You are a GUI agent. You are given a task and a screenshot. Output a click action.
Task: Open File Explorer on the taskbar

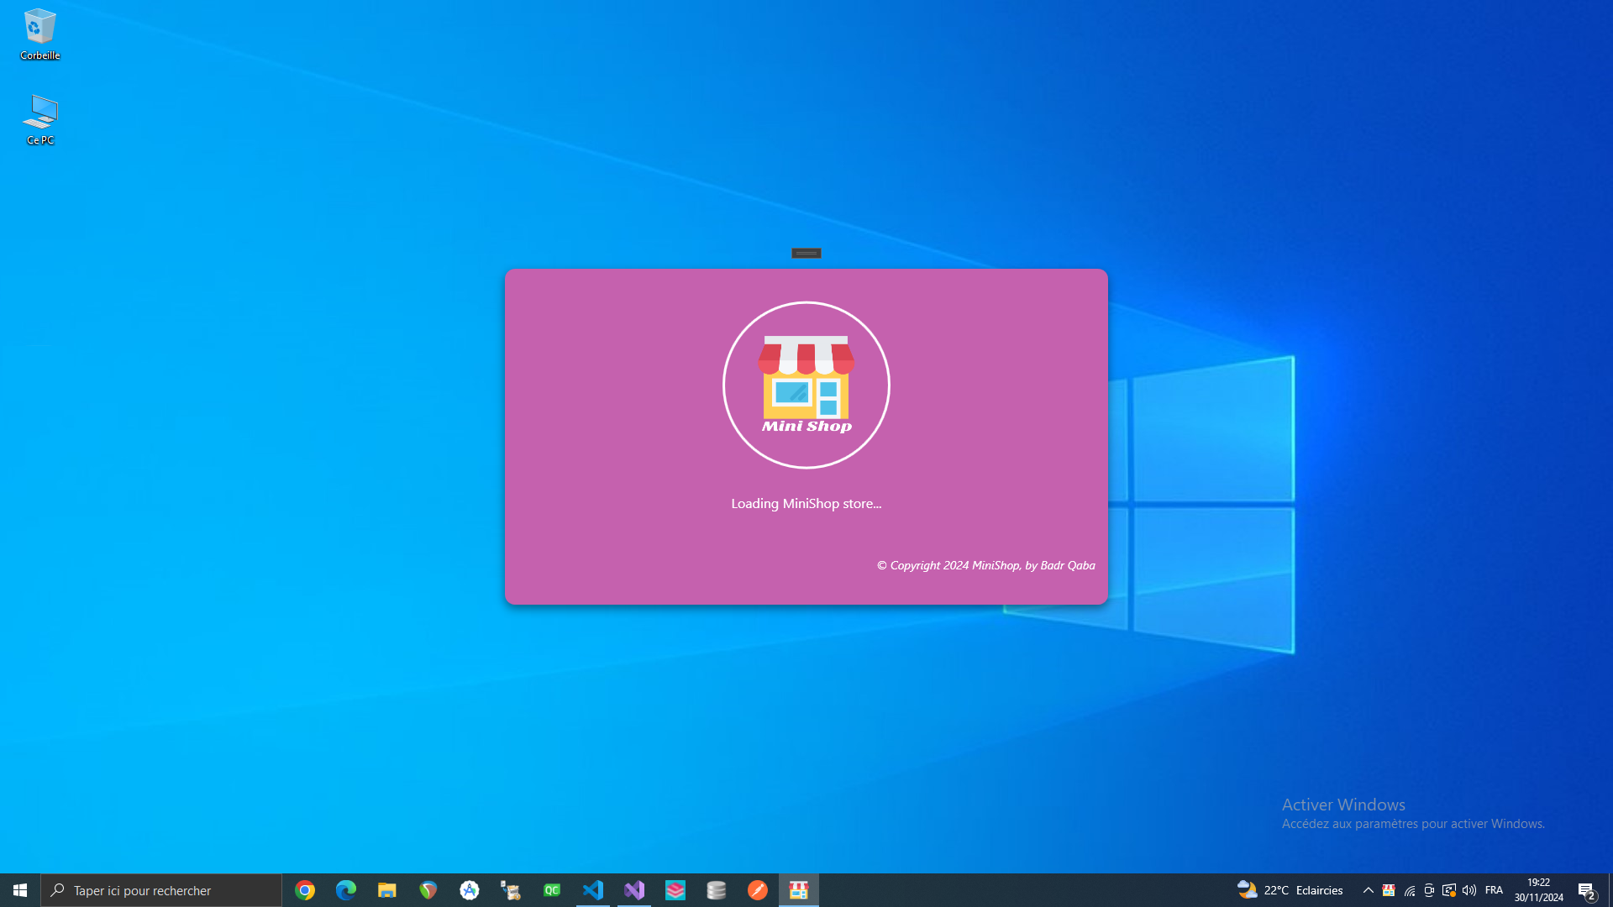[x=386, y=889]
